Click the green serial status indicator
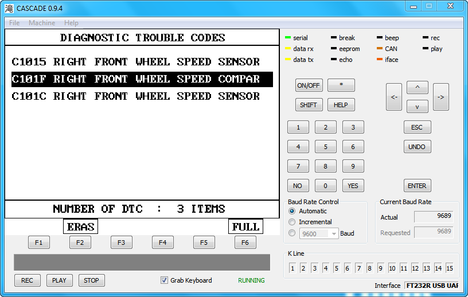Image resolution: width=468 pixels, height=297 pixels. click(288, 38)
